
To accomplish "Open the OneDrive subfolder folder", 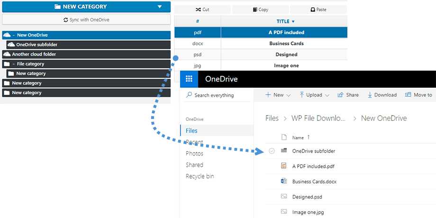I will click(314, 151).
